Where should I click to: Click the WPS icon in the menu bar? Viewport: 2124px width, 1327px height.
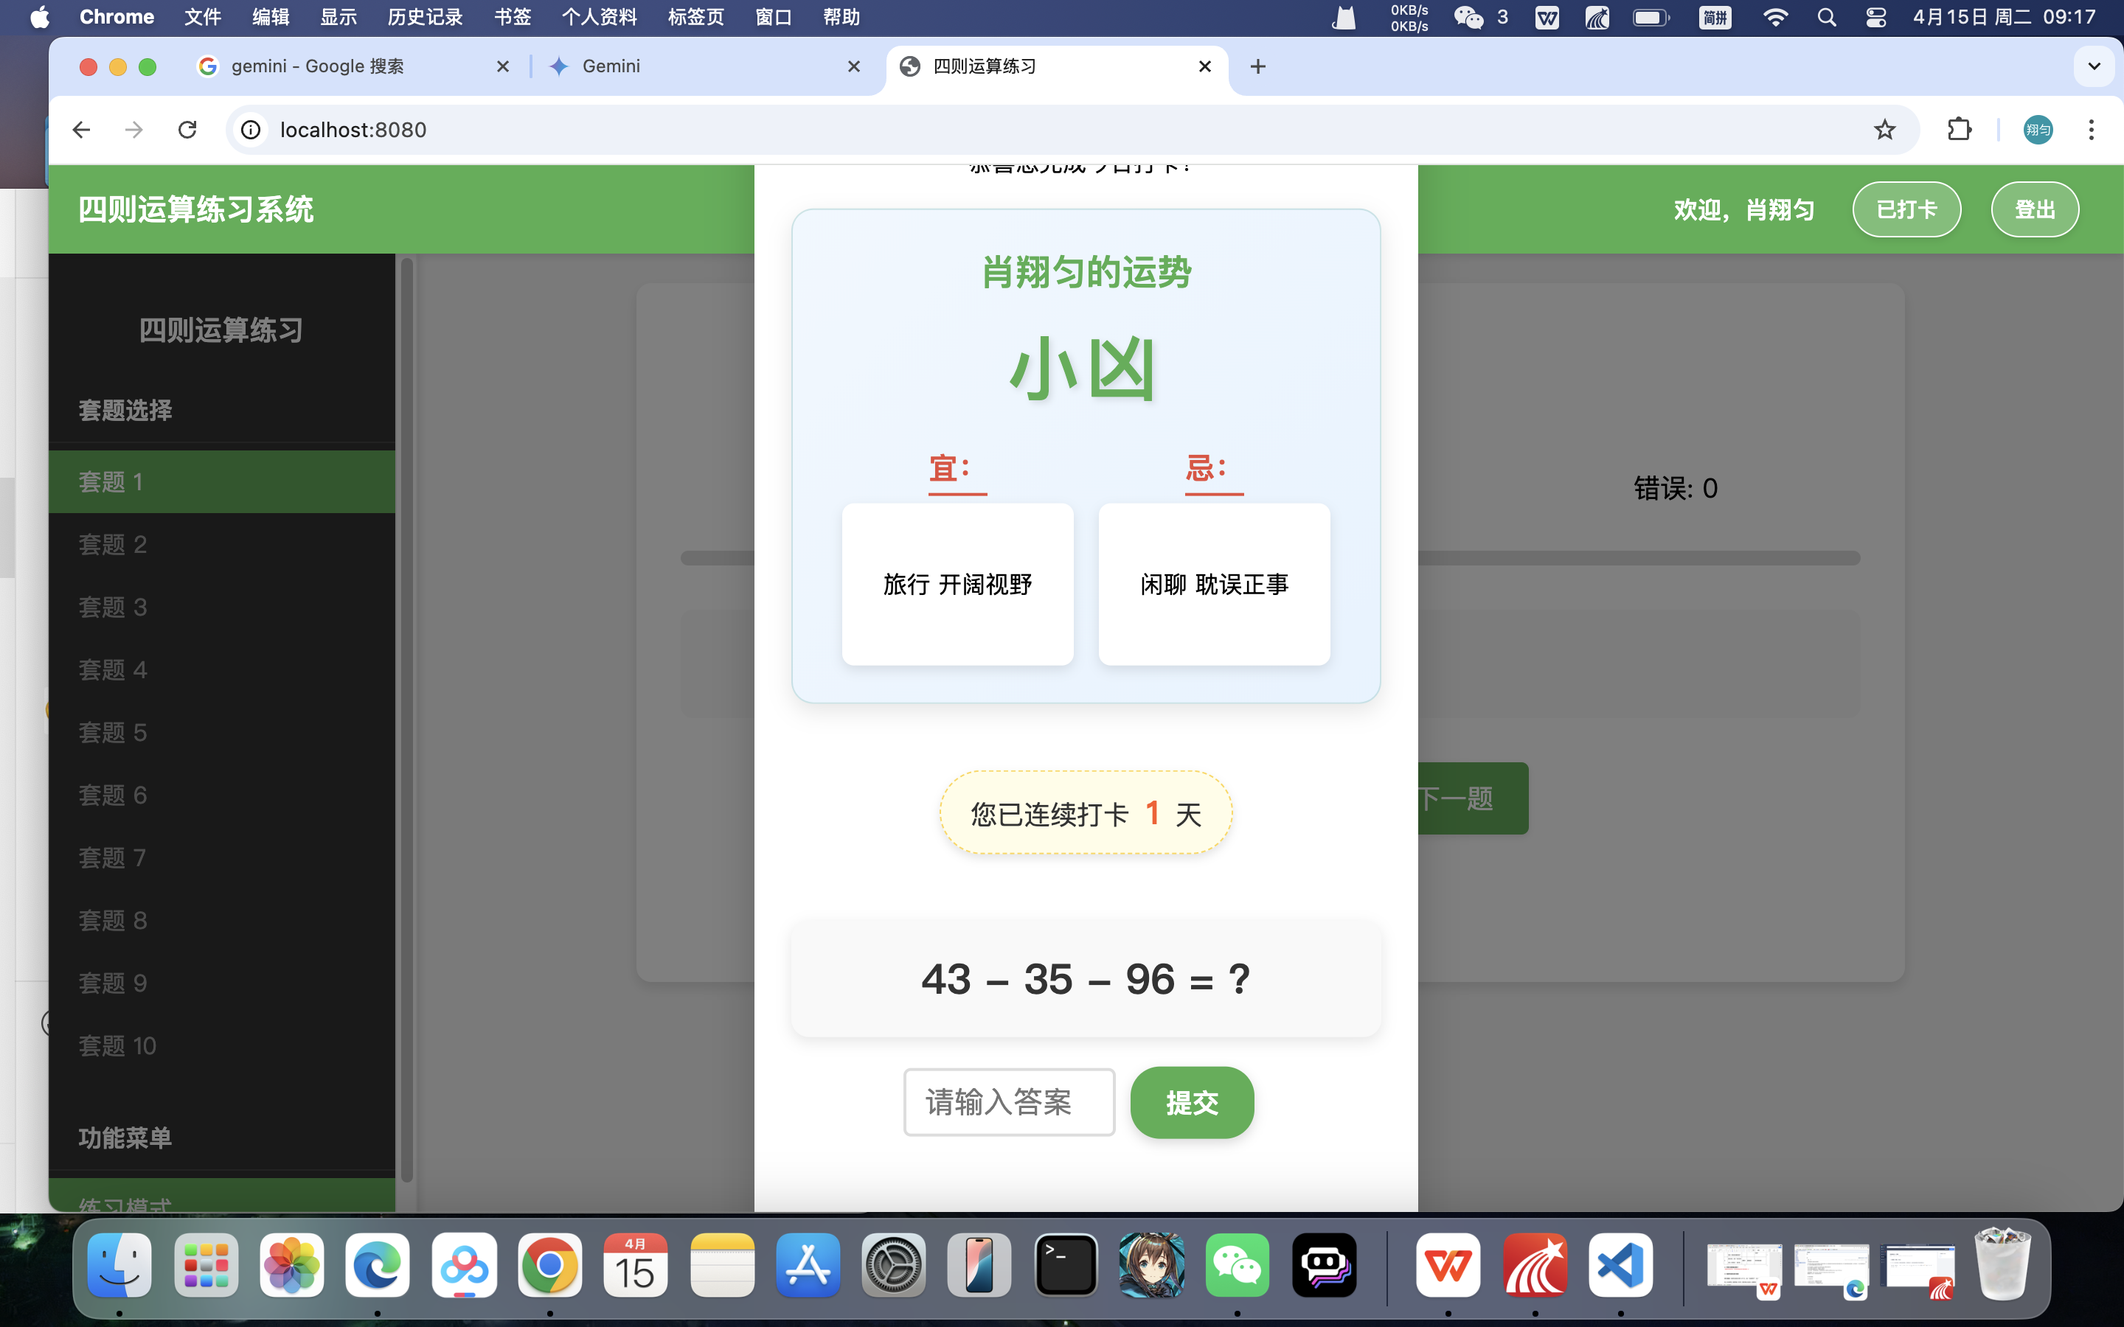pyautogui.click(x=1547, y=17)
